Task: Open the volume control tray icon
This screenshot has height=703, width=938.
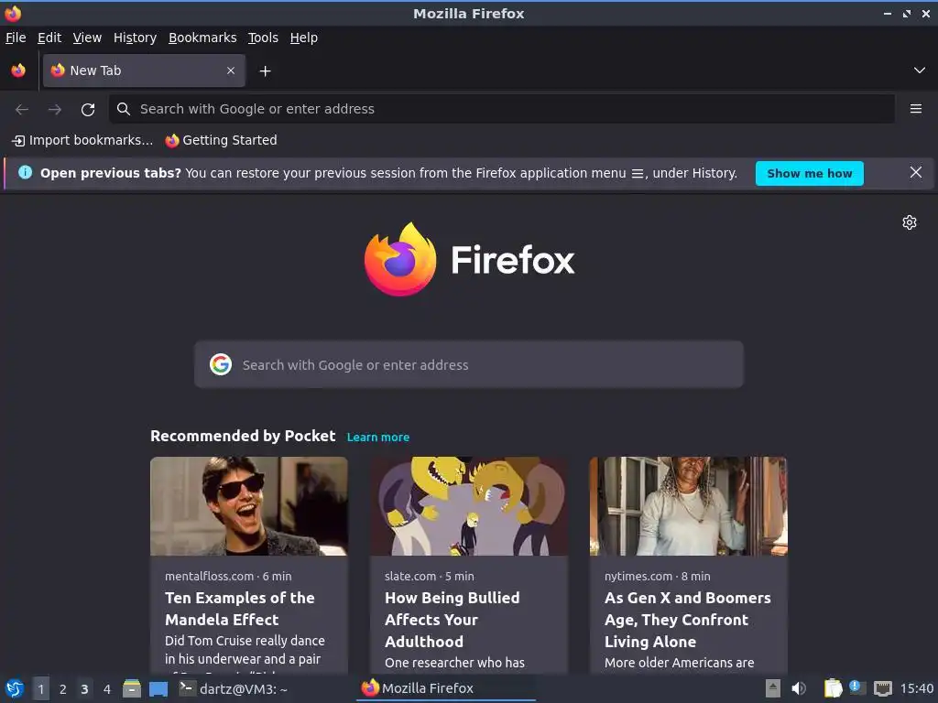Action: (799, 688)
